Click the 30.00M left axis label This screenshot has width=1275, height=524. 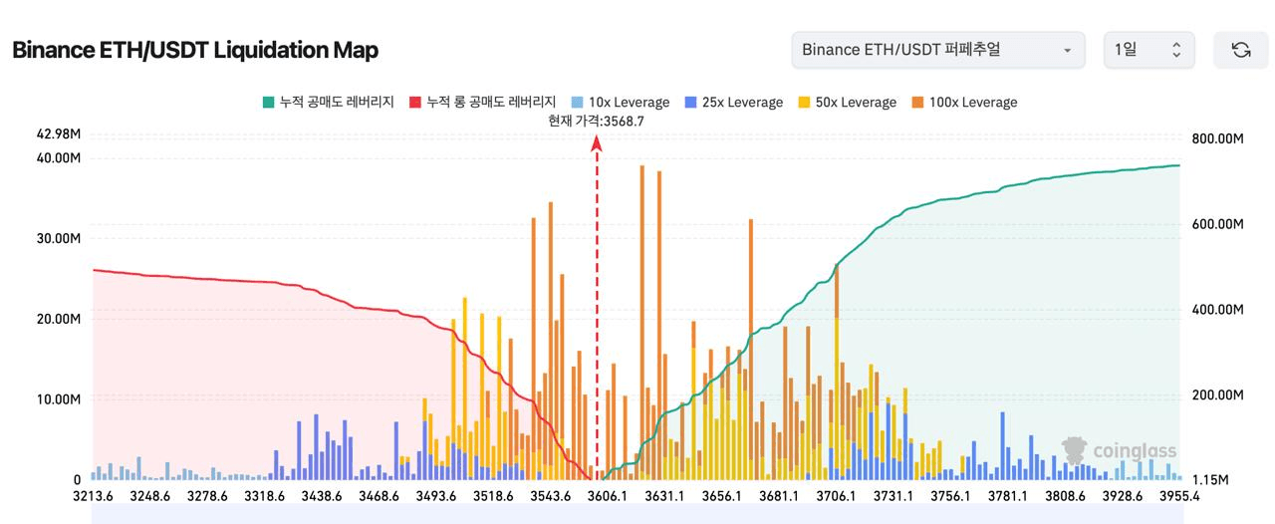click(x=58, y=238)
